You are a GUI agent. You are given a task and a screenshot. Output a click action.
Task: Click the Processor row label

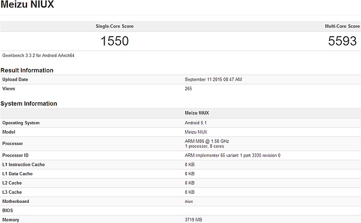tap(13, 143)
